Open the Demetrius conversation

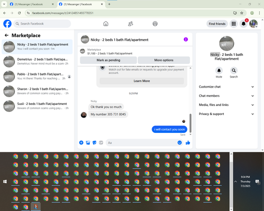click(x=37, y=61)
